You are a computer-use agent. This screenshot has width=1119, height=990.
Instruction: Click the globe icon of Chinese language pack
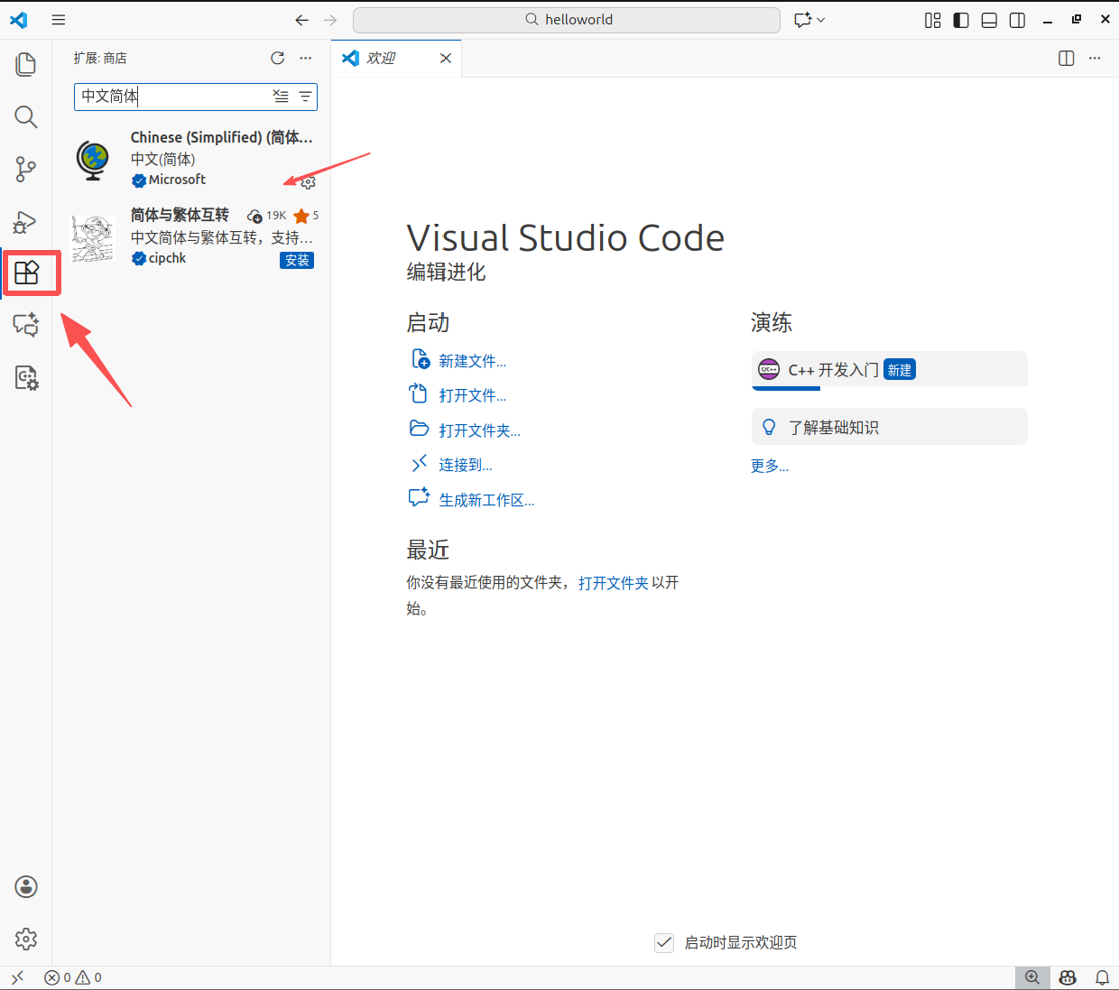(x=93, y=160)
